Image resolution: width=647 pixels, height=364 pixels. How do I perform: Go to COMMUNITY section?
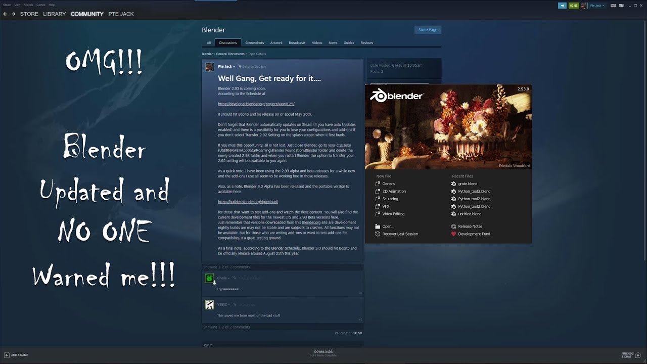(87, 14)
